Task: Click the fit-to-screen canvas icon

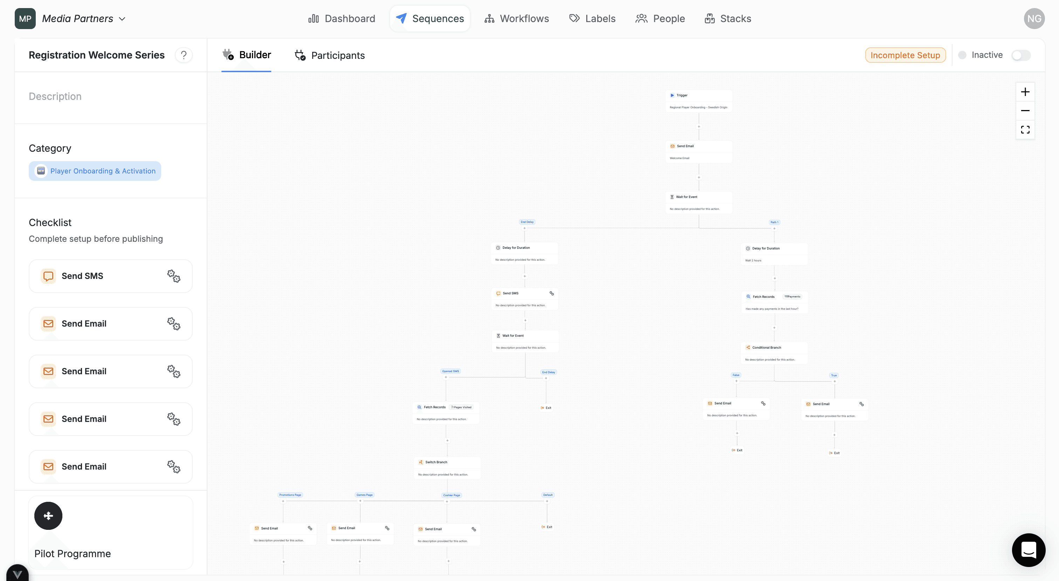Action: [x=1025, y=130]
